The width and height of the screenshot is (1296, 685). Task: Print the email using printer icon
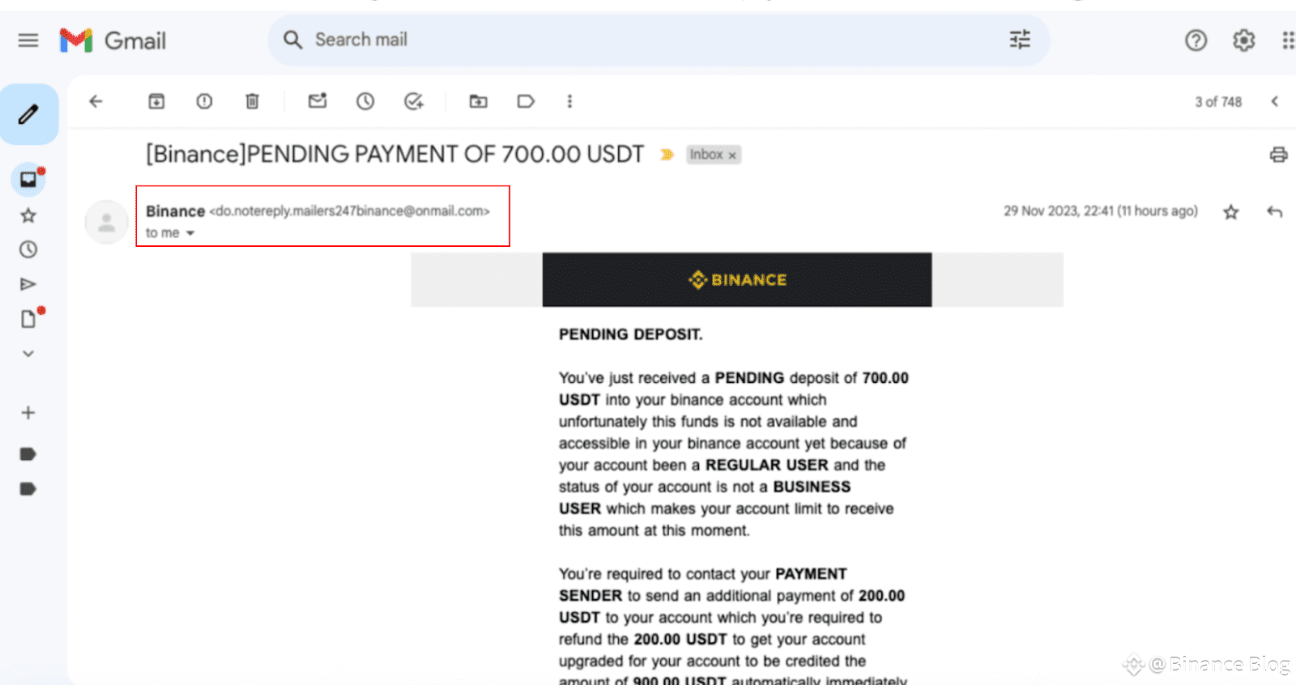click(1278, 155)
